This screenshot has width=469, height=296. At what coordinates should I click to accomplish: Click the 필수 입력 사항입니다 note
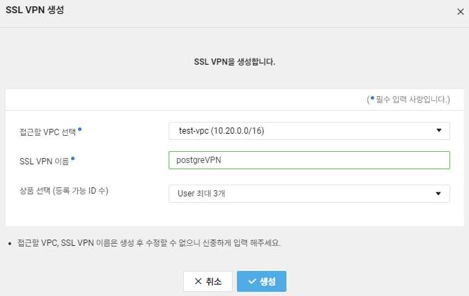coord(408,100)
